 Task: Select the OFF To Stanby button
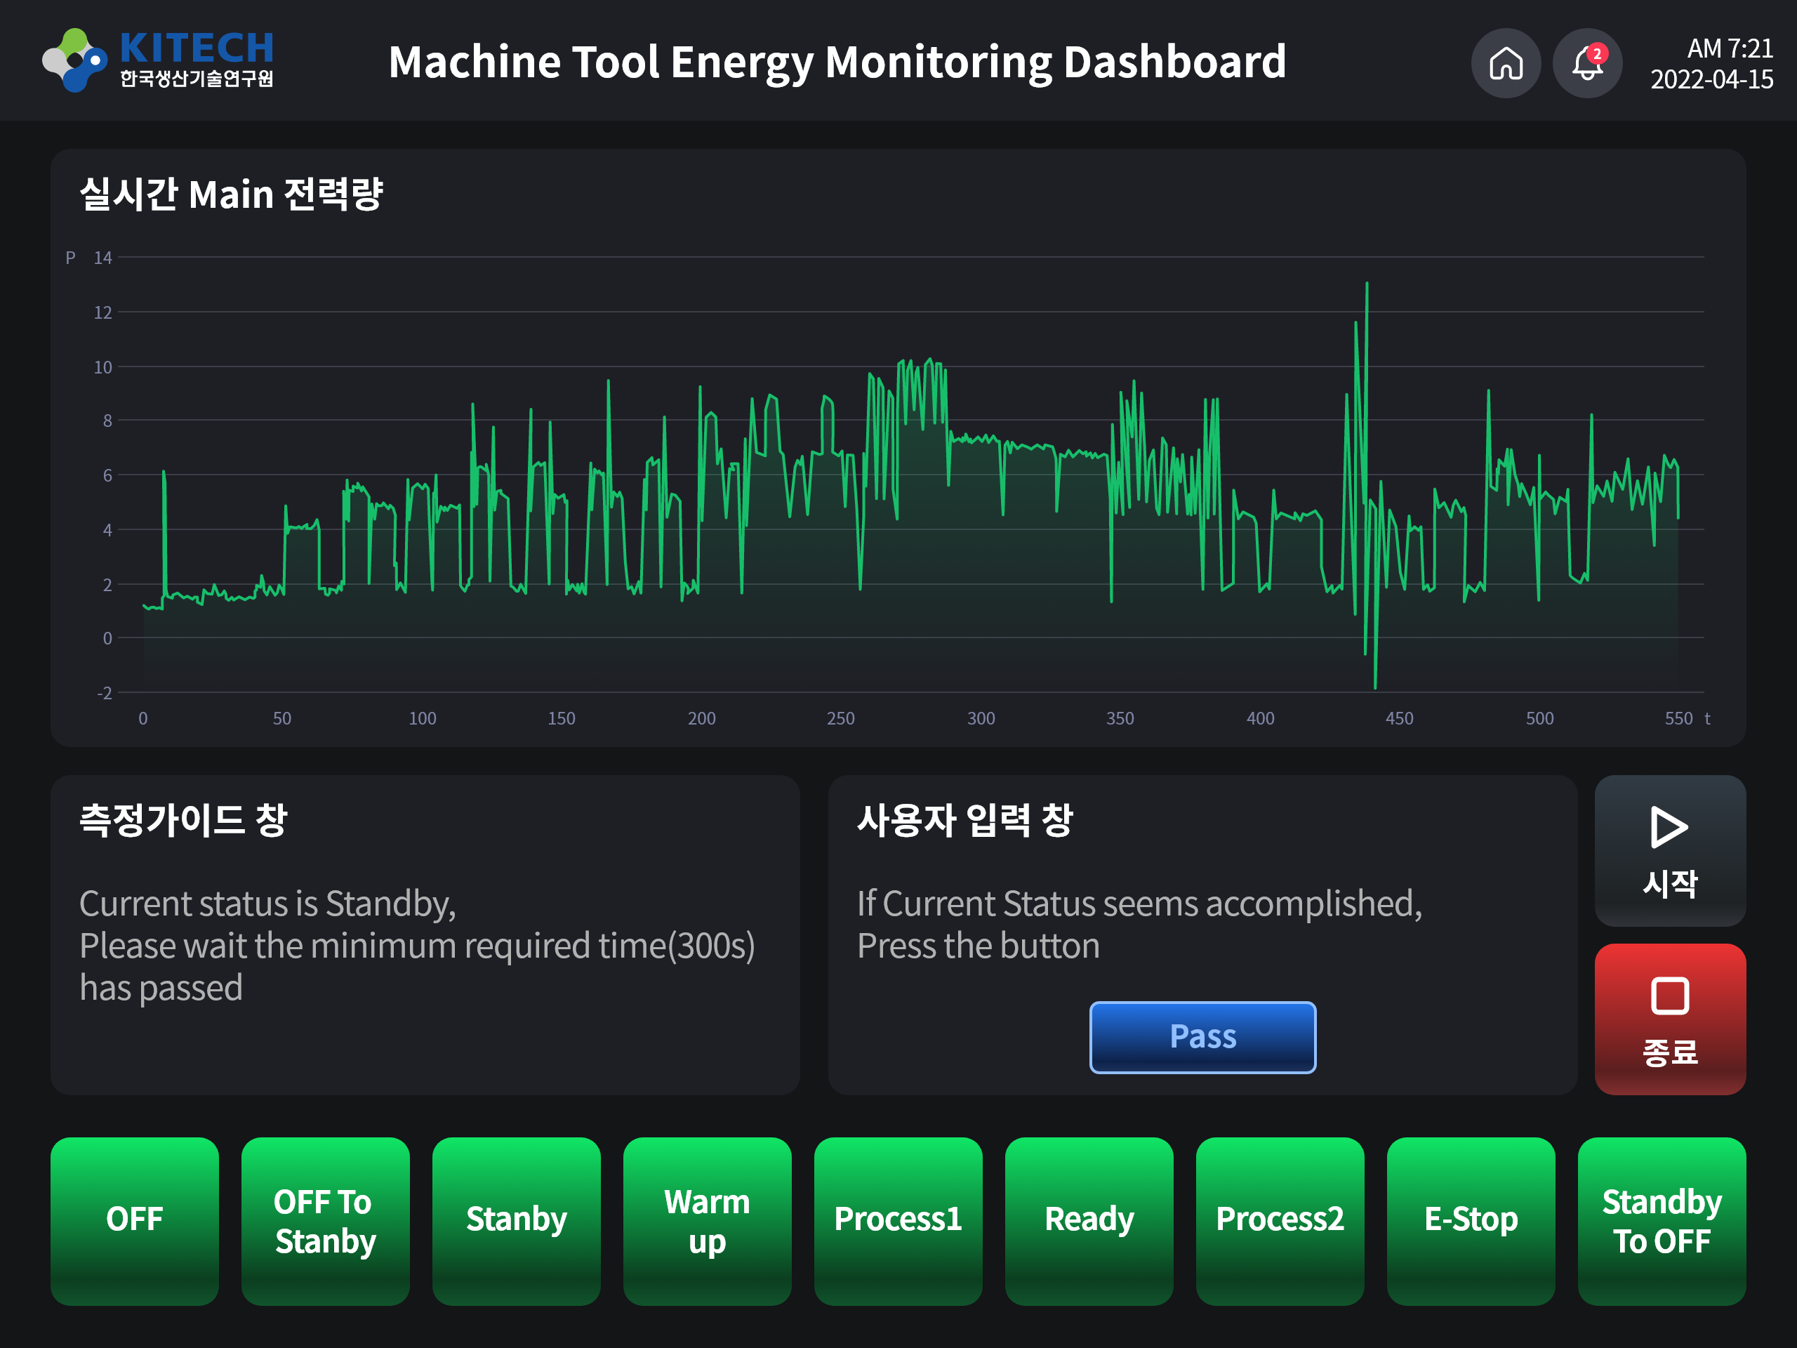[325, 1220]
